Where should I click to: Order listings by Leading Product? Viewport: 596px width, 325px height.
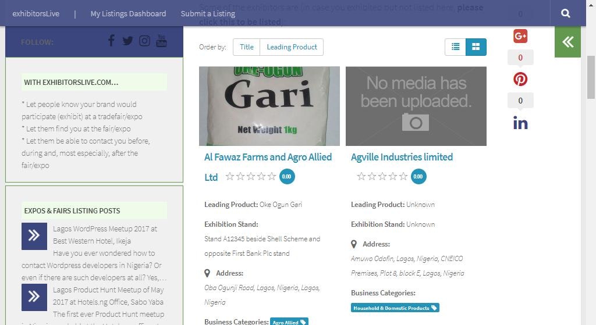(x=292, y=47)
